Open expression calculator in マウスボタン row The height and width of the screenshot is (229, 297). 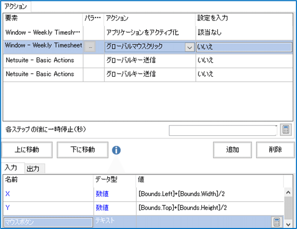[x=276, y=222]
